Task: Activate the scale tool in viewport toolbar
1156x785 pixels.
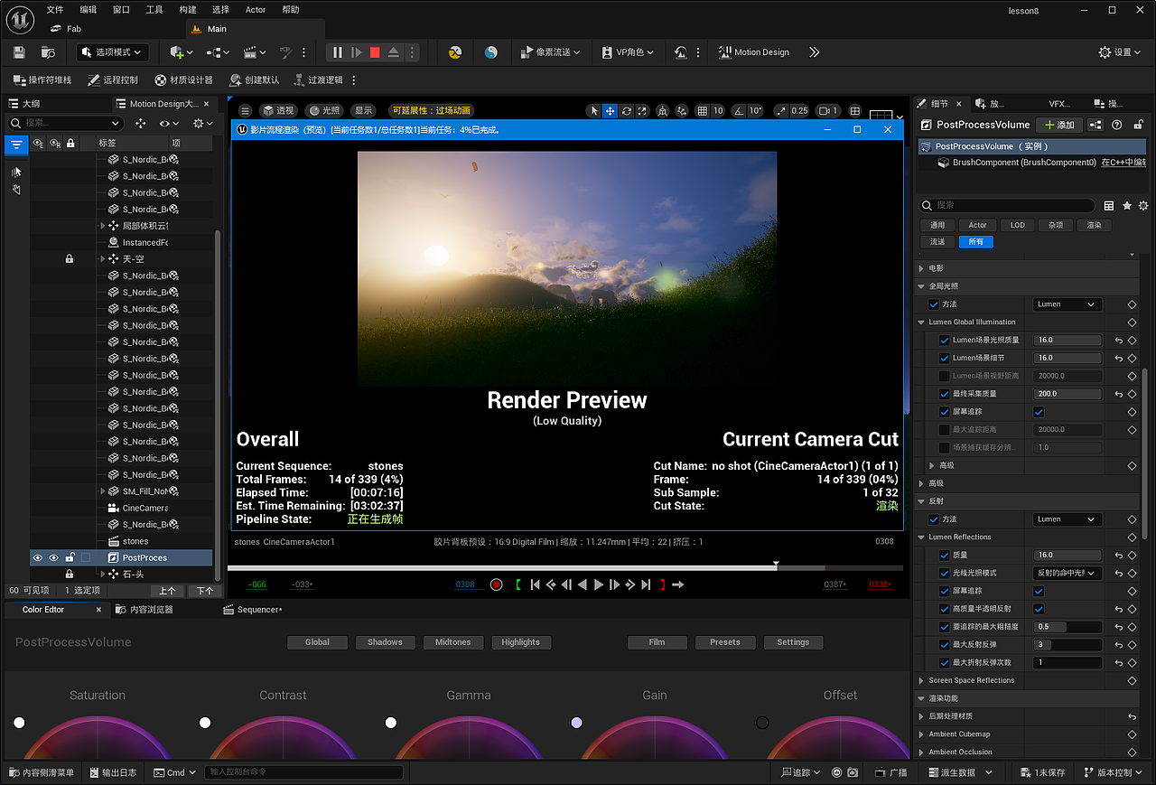Action: click(x=642, y=111)
